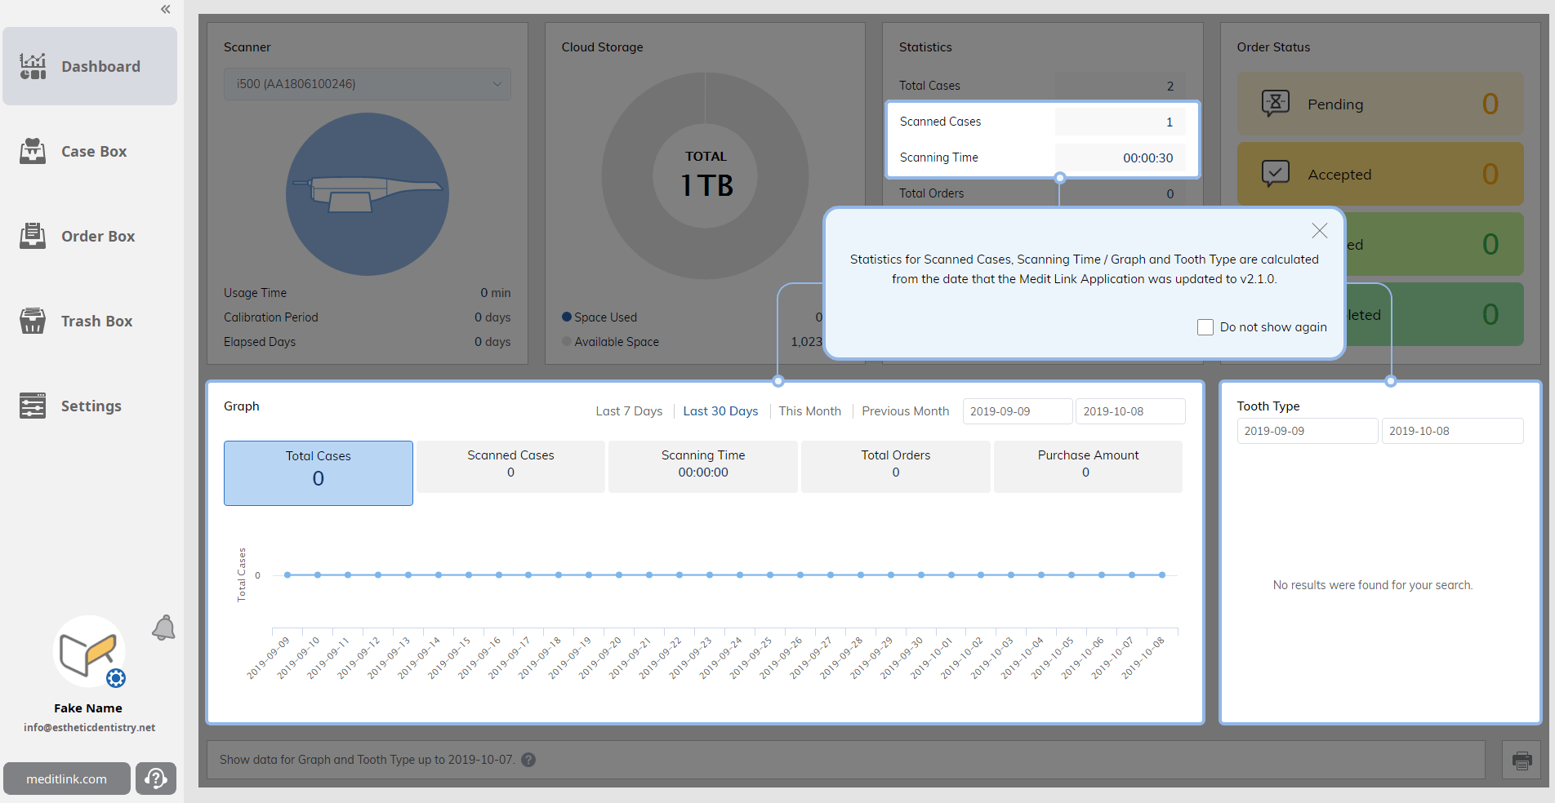Click the Graph start date field 2019-09-09

(x=1017, y=411)
